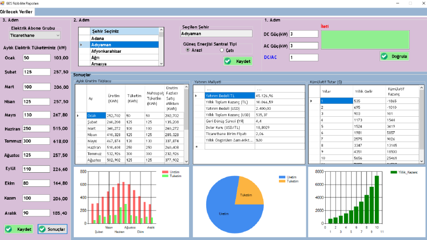Click the application icon in the title bar
427x240 pixels.
[3, 3]
